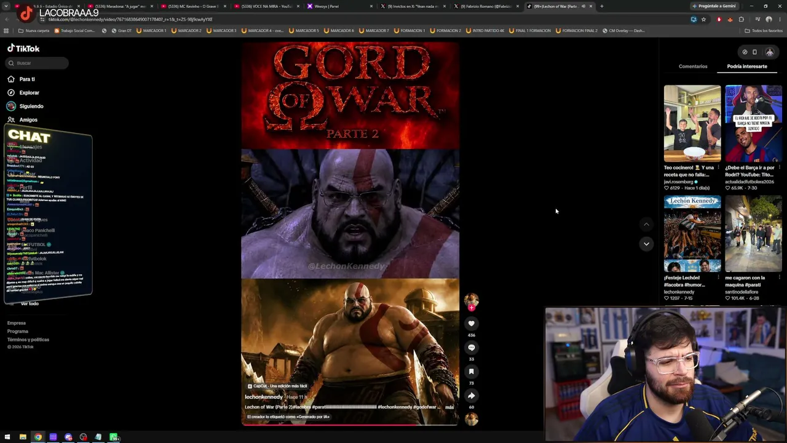The width and height of the screenshot is (787, 443).
Task: Click the browser address bar URL
Action: coord(130,19)
